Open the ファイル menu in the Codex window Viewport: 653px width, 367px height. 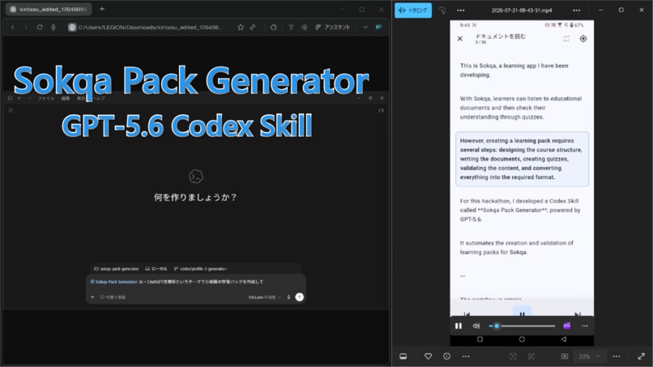[x=46, y=98]
